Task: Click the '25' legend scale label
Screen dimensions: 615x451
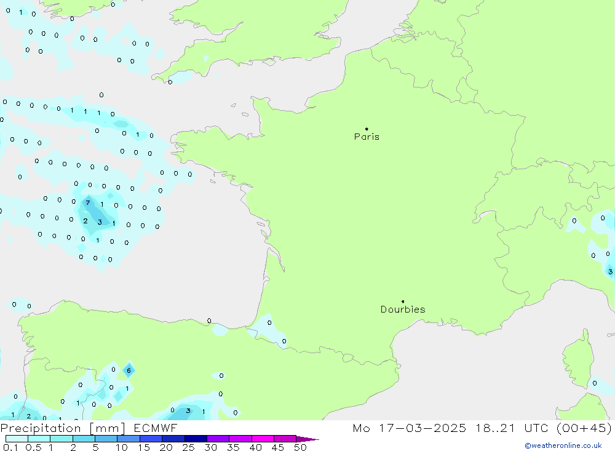Action: [189, 447]
